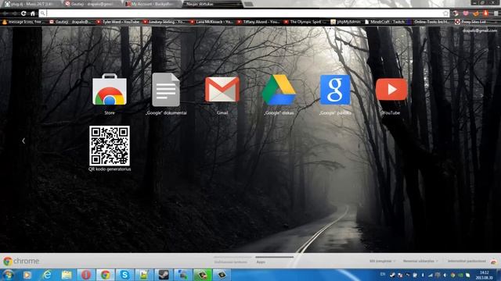Launch the Google diskas app
Image resolution: width=501 pixels, height=281 pixels.
pyautogui.click(x=279, y=90)
